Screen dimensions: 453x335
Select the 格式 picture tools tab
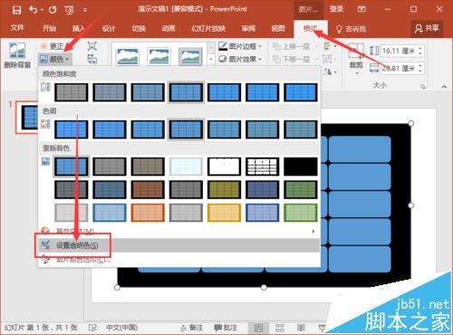click(311, 29)
